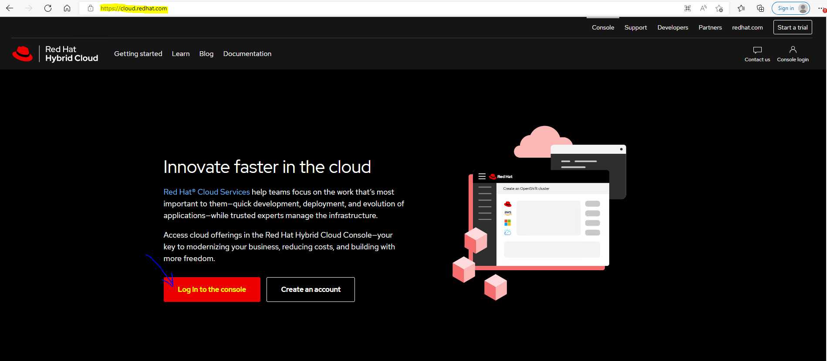
Task: Open the Documentation menu item
Action: (x=247, y=54)
